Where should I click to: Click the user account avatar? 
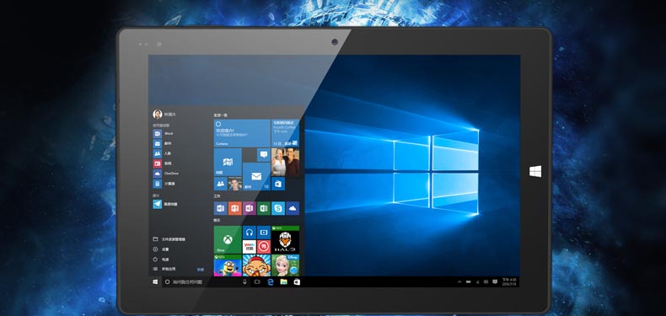click(x=157, y=114)
